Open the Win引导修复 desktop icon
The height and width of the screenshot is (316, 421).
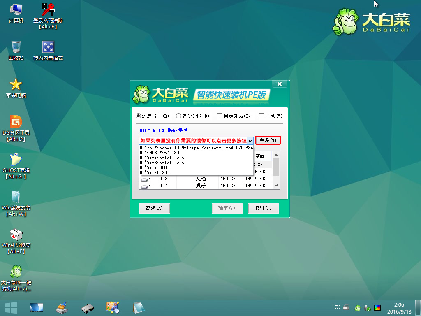(16, 235)
